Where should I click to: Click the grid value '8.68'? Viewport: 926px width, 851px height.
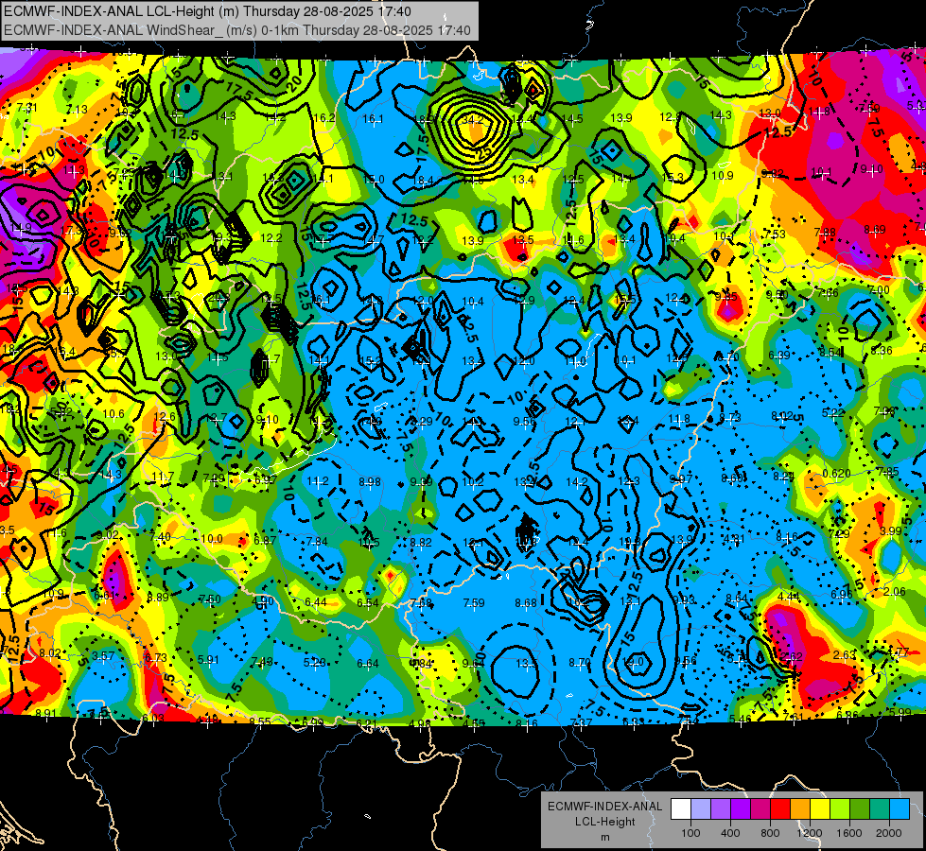(526, 603)
